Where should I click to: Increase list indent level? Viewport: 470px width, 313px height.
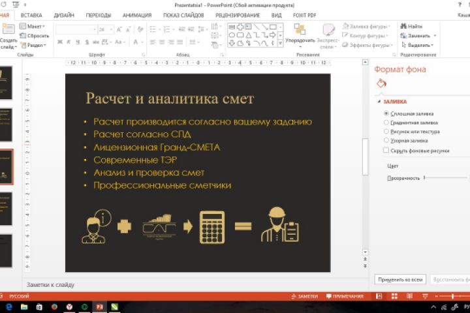[191, 29]
